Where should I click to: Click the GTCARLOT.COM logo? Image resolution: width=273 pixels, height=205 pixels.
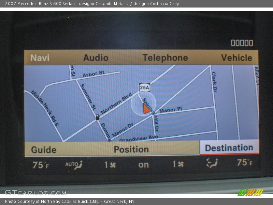35,192
